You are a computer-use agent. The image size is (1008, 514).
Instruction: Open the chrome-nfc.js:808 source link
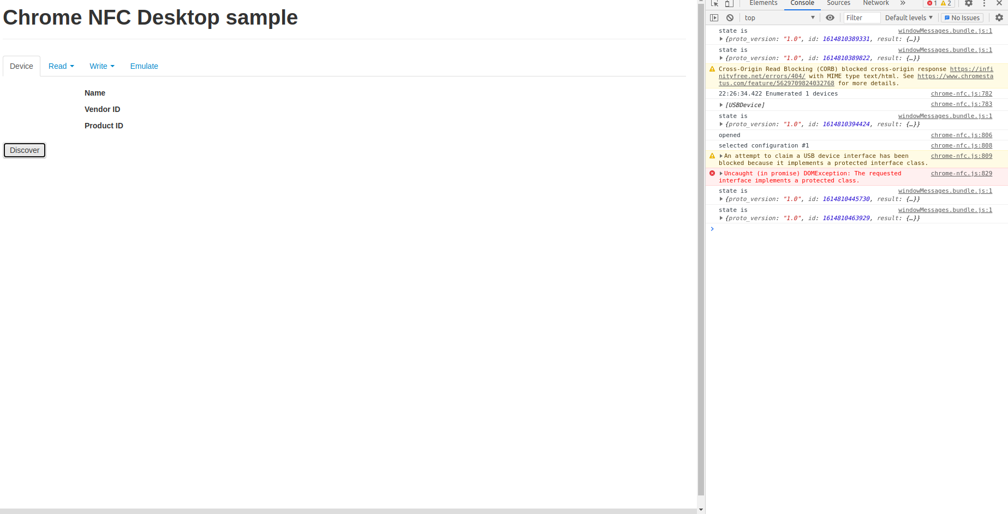click(x=962, y=146)
